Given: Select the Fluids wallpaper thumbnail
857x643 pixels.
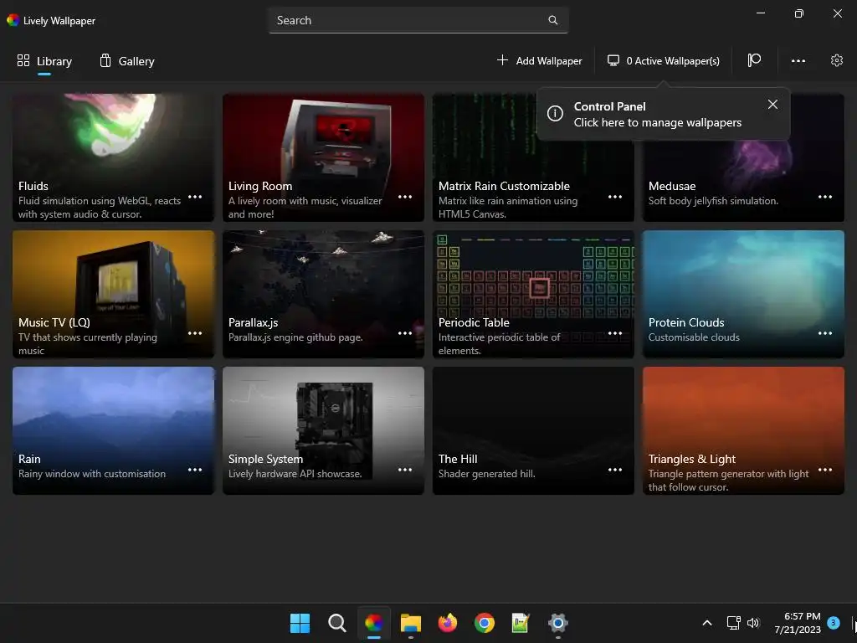Looking at the screenshot, I should coord(113,157).
